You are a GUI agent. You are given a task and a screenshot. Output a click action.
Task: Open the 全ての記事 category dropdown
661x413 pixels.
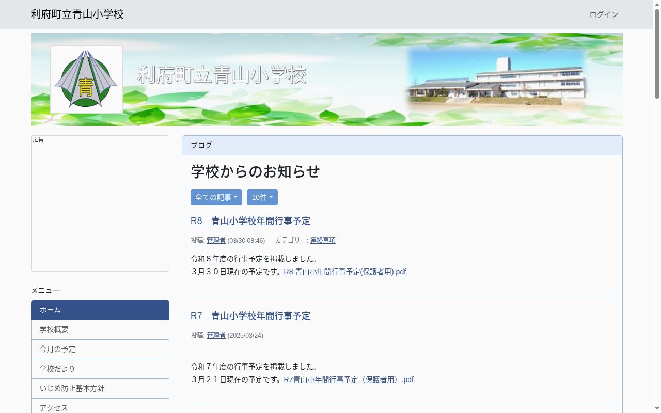(216, 197)
